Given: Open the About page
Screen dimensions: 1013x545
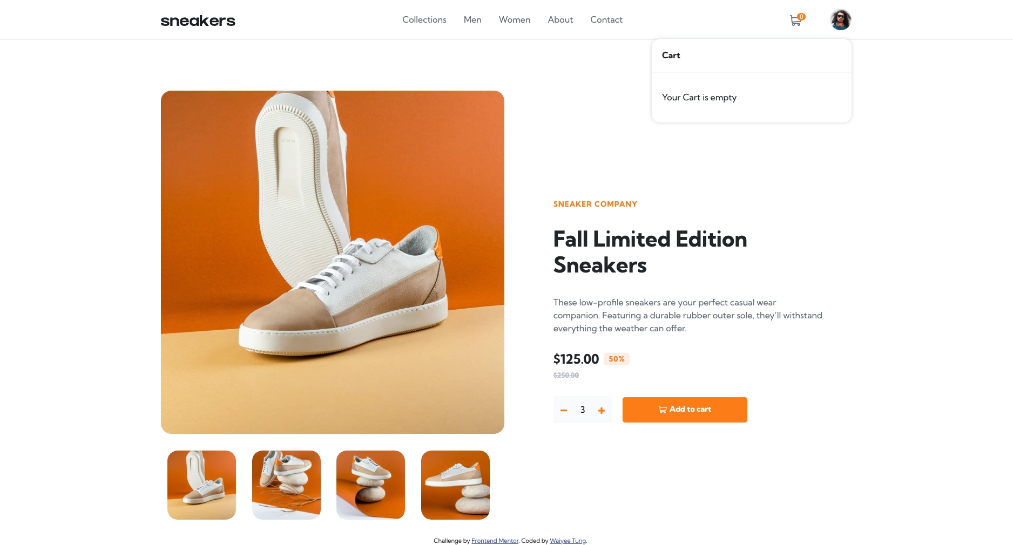Looking at the screenshot, I should click(560, 20).
